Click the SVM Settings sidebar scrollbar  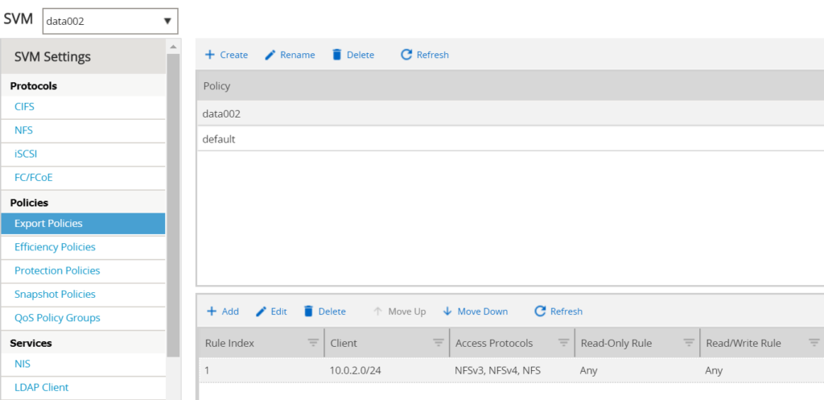point(173,201)
